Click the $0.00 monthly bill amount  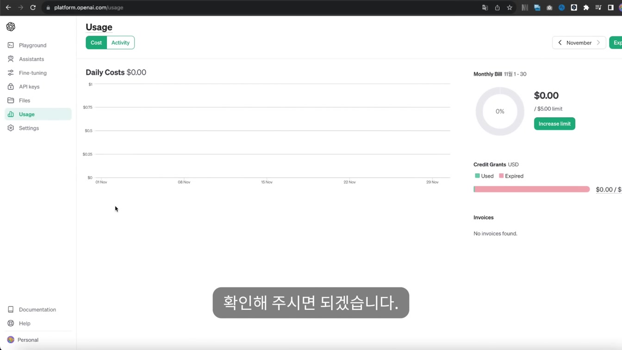(x=546, y=96)
